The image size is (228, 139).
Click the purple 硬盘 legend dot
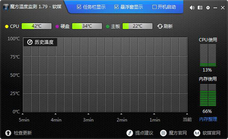pos(57,27)
